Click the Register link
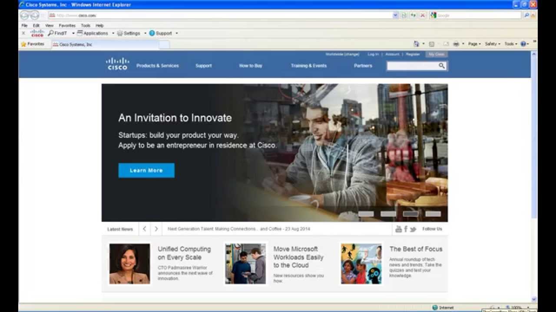Viewport: 556px width, 312px height. point(413,54)
